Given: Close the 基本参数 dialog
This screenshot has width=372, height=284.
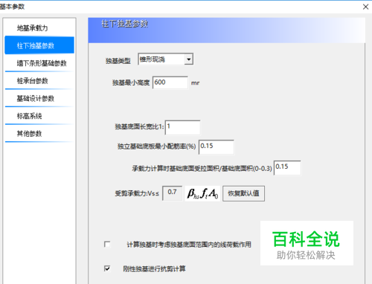Looking at the screenshot, I should (365, 7).
